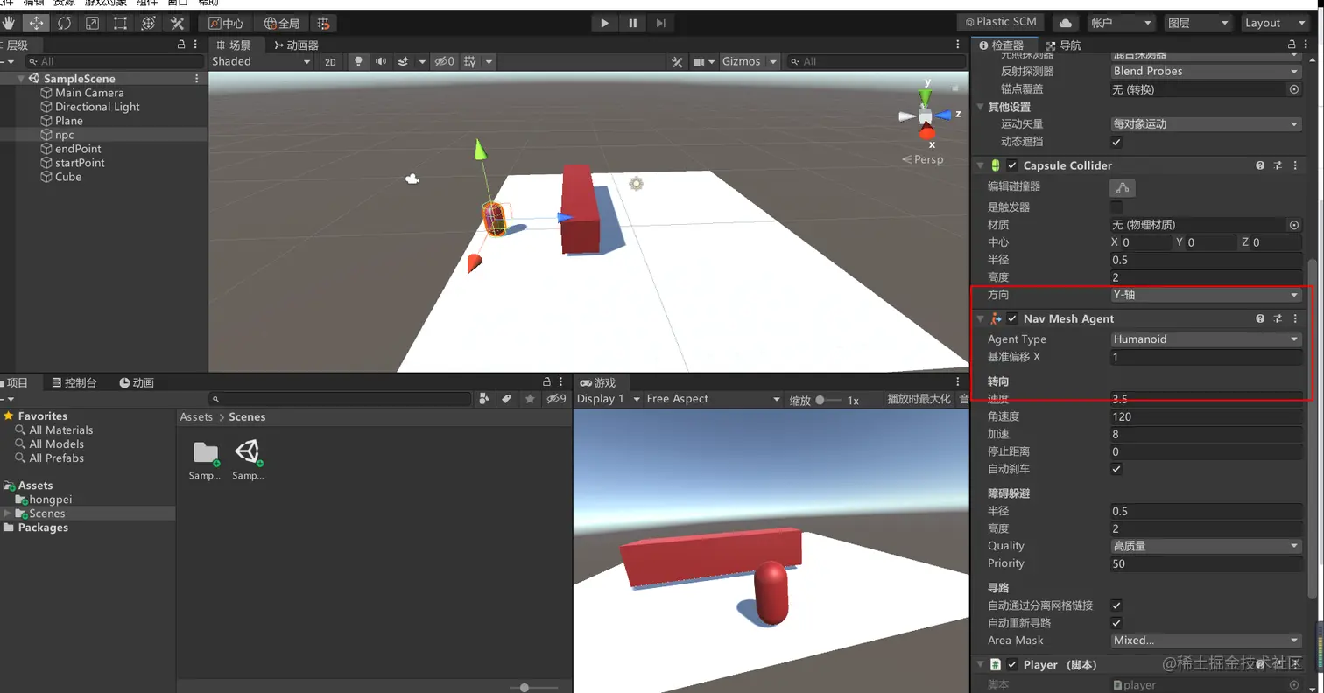Switch to the 场景 Scene tab
Image resolution: width=1324 pixels, height=693 pixels.
(x=233, y=45)
